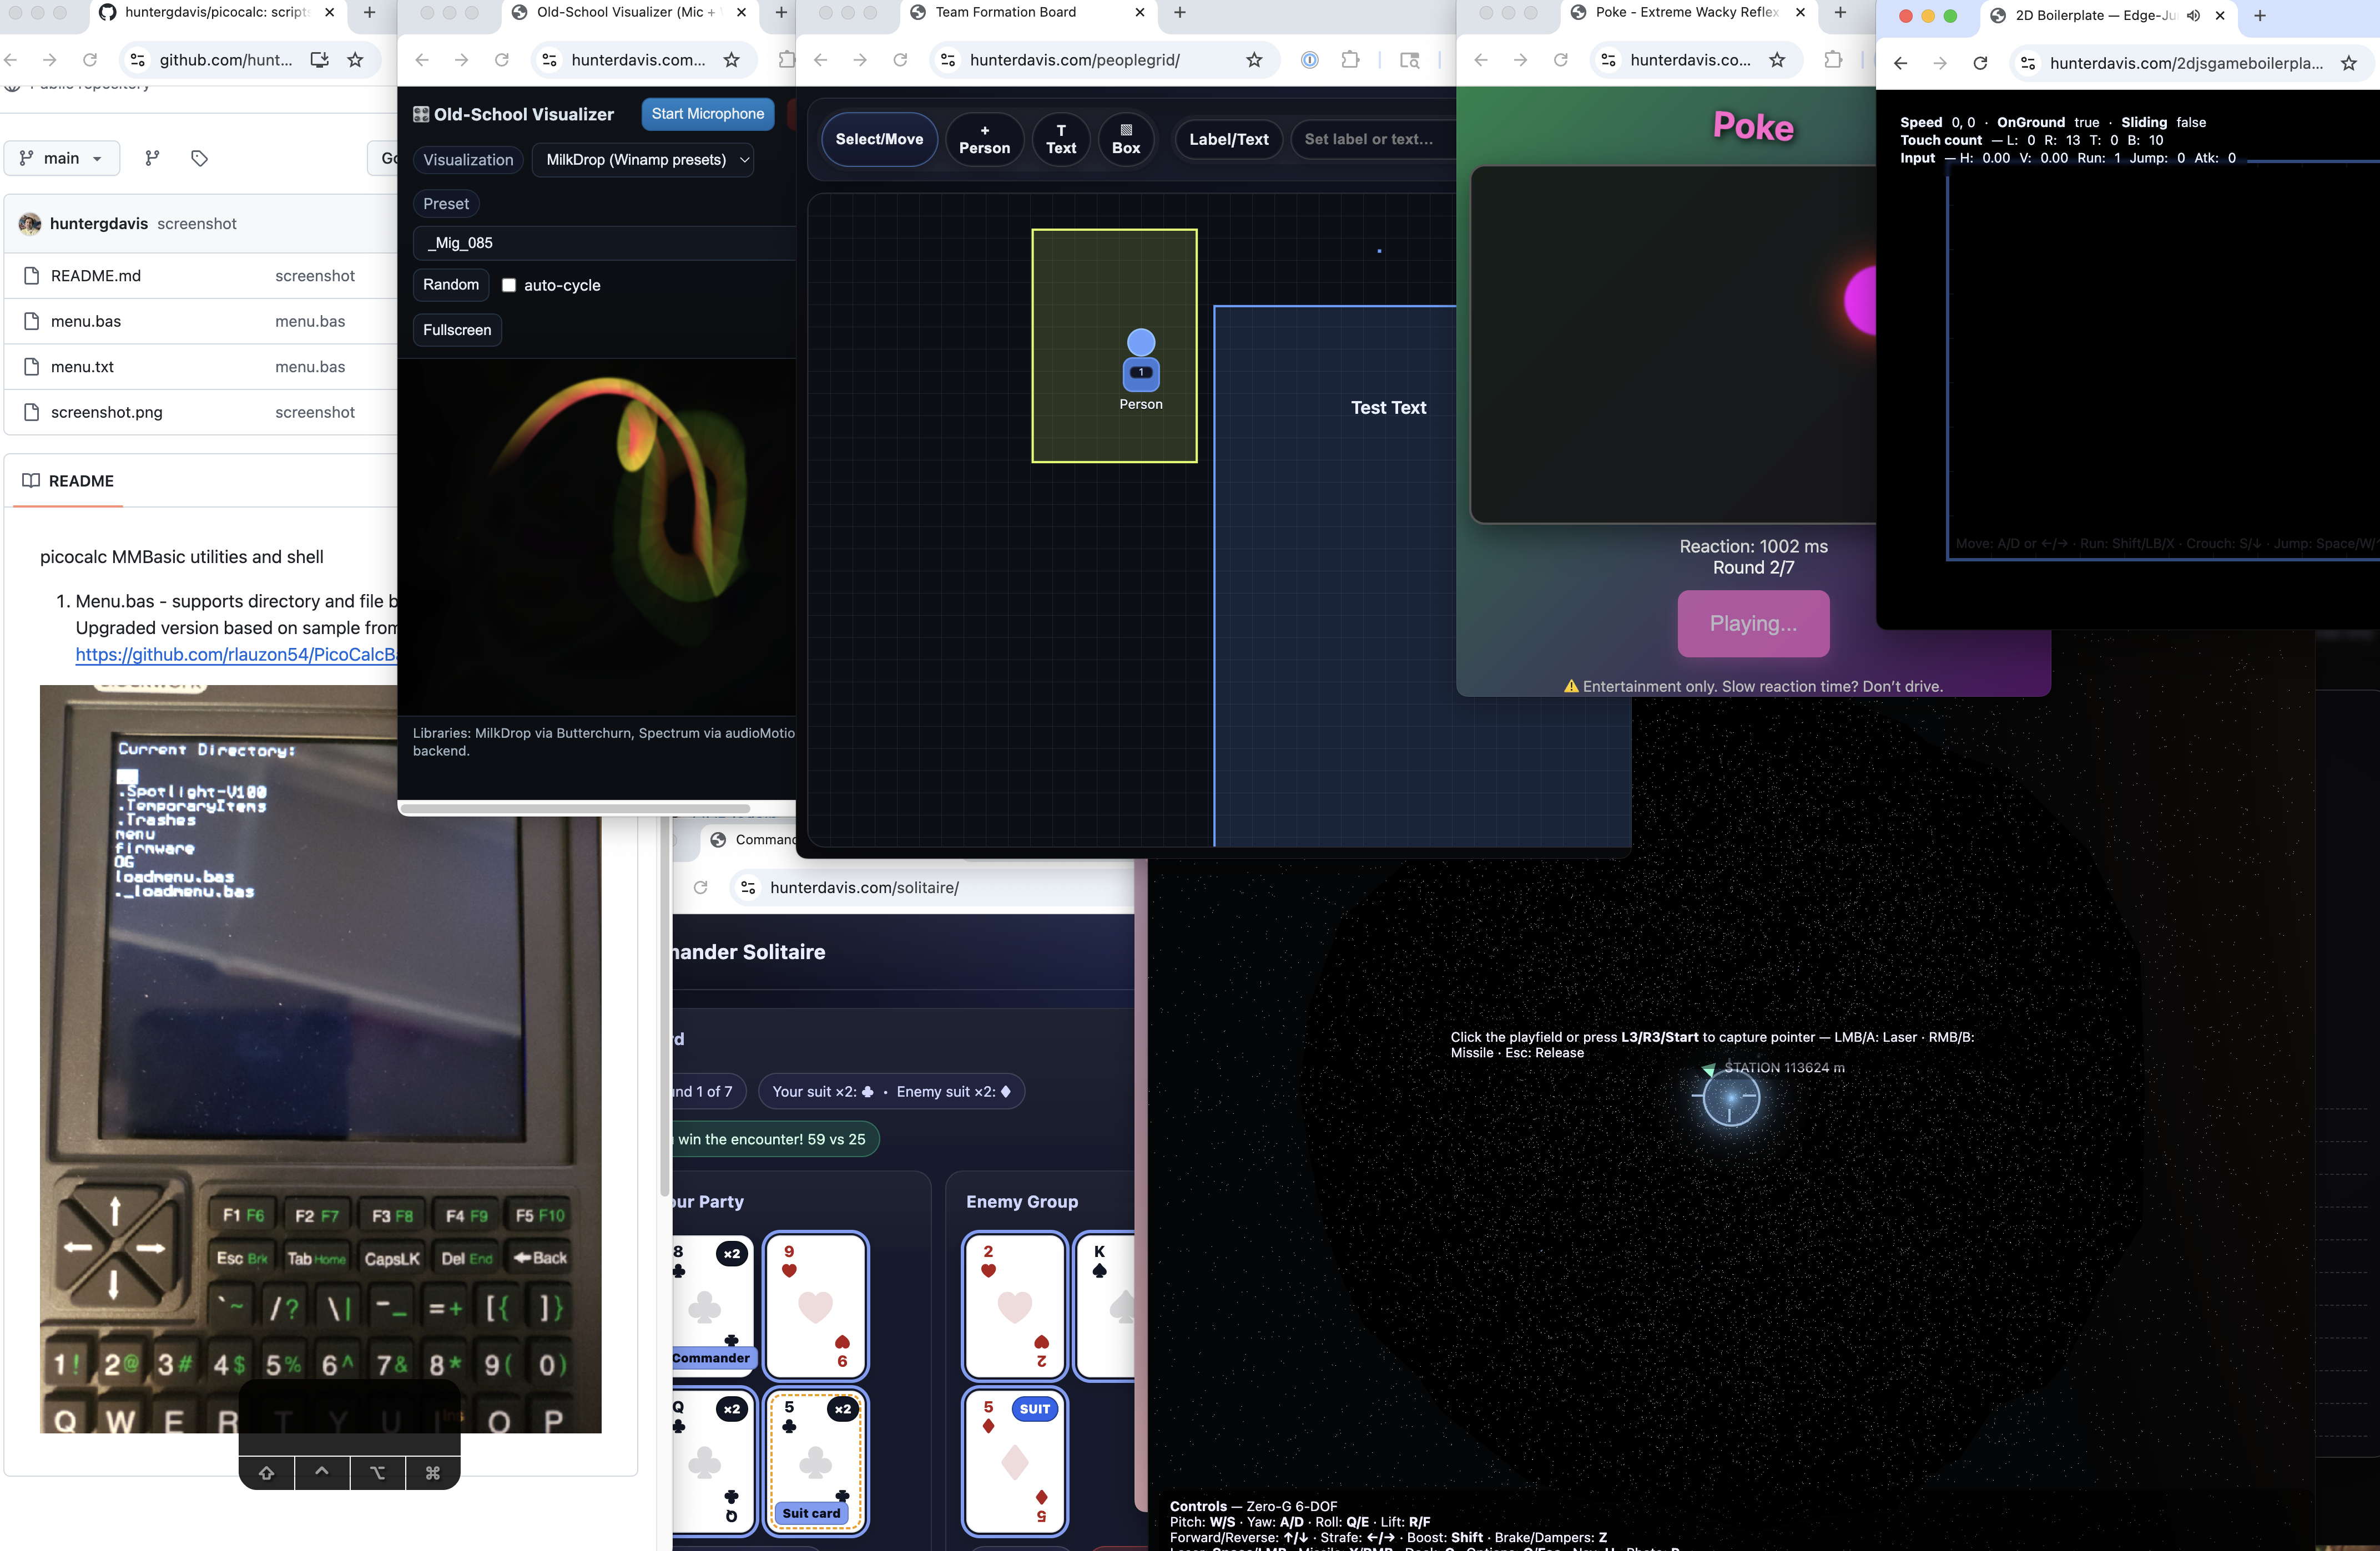Switch to the Team Formation Board tab
The image size is (2380, 1551).
(1005, 12)
